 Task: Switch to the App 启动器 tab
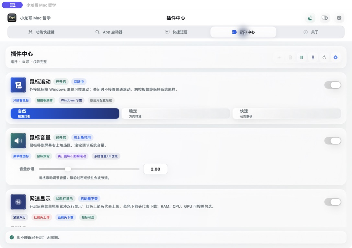click(x=109, y=32)
